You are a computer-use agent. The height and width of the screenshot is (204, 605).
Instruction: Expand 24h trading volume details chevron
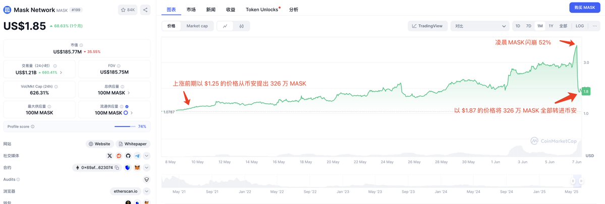pos(62,73)
